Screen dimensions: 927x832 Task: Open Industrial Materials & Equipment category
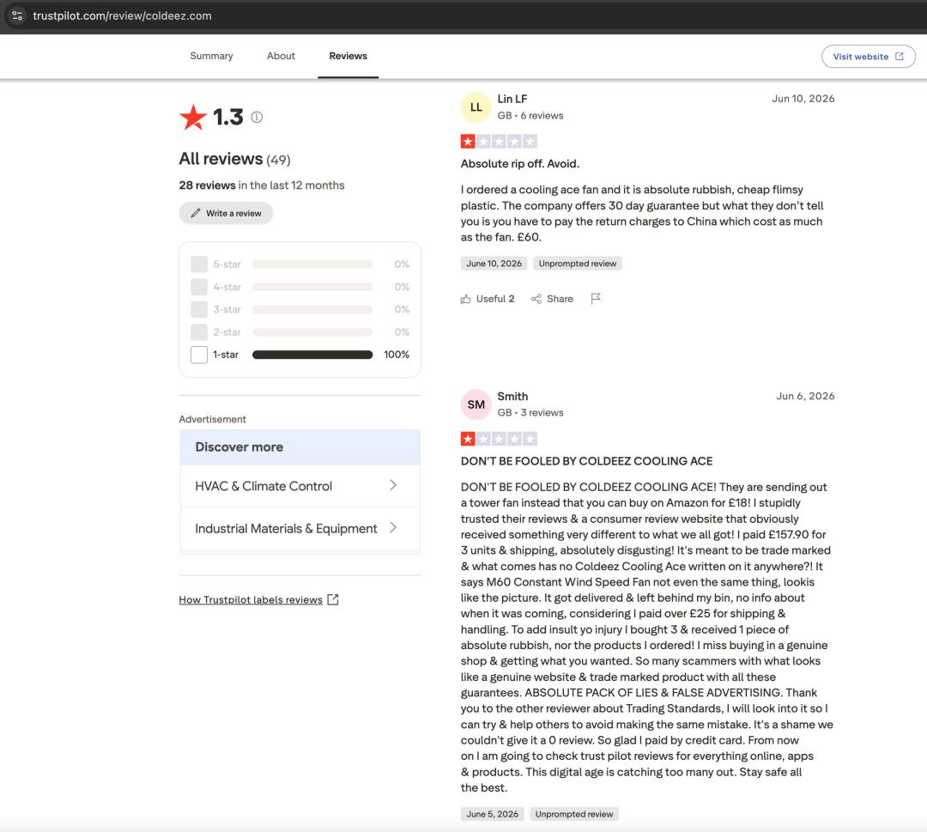click(x=300, y=529)
